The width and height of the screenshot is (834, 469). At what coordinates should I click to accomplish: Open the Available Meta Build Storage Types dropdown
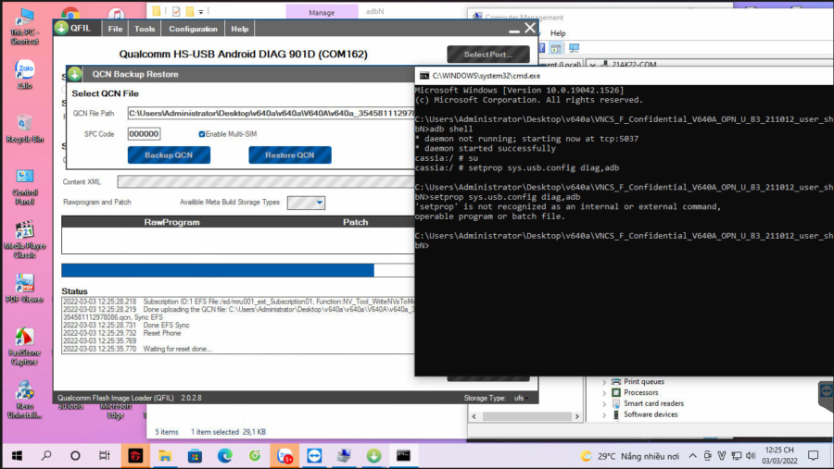pos(307,203)
